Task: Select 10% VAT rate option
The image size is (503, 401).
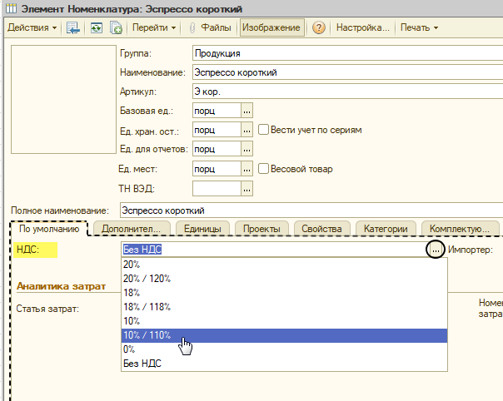Action: click(284, 321)
